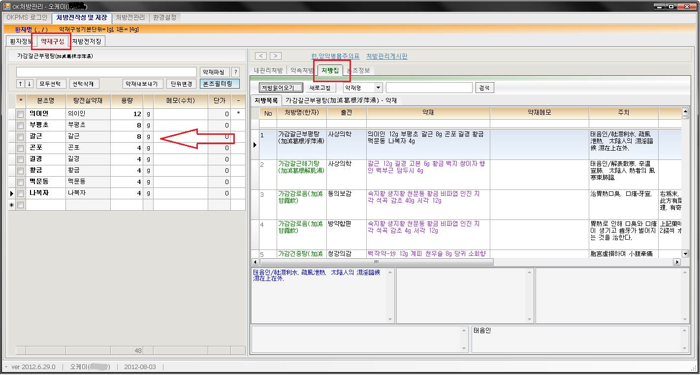Screen dimensions: 700x375
Task: Select the 황금 row checkbox
Action: click(21, 171)
